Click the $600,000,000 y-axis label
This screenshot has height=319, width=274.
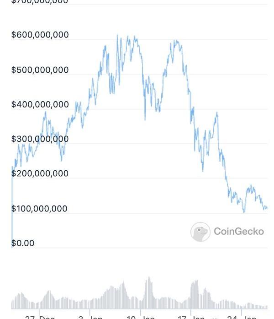(x=40, y=35)
